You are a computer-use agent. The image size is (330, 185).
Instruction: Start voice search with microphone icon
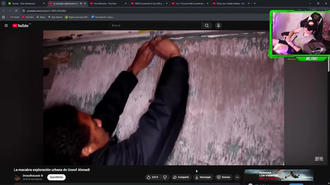coord(218,25)
